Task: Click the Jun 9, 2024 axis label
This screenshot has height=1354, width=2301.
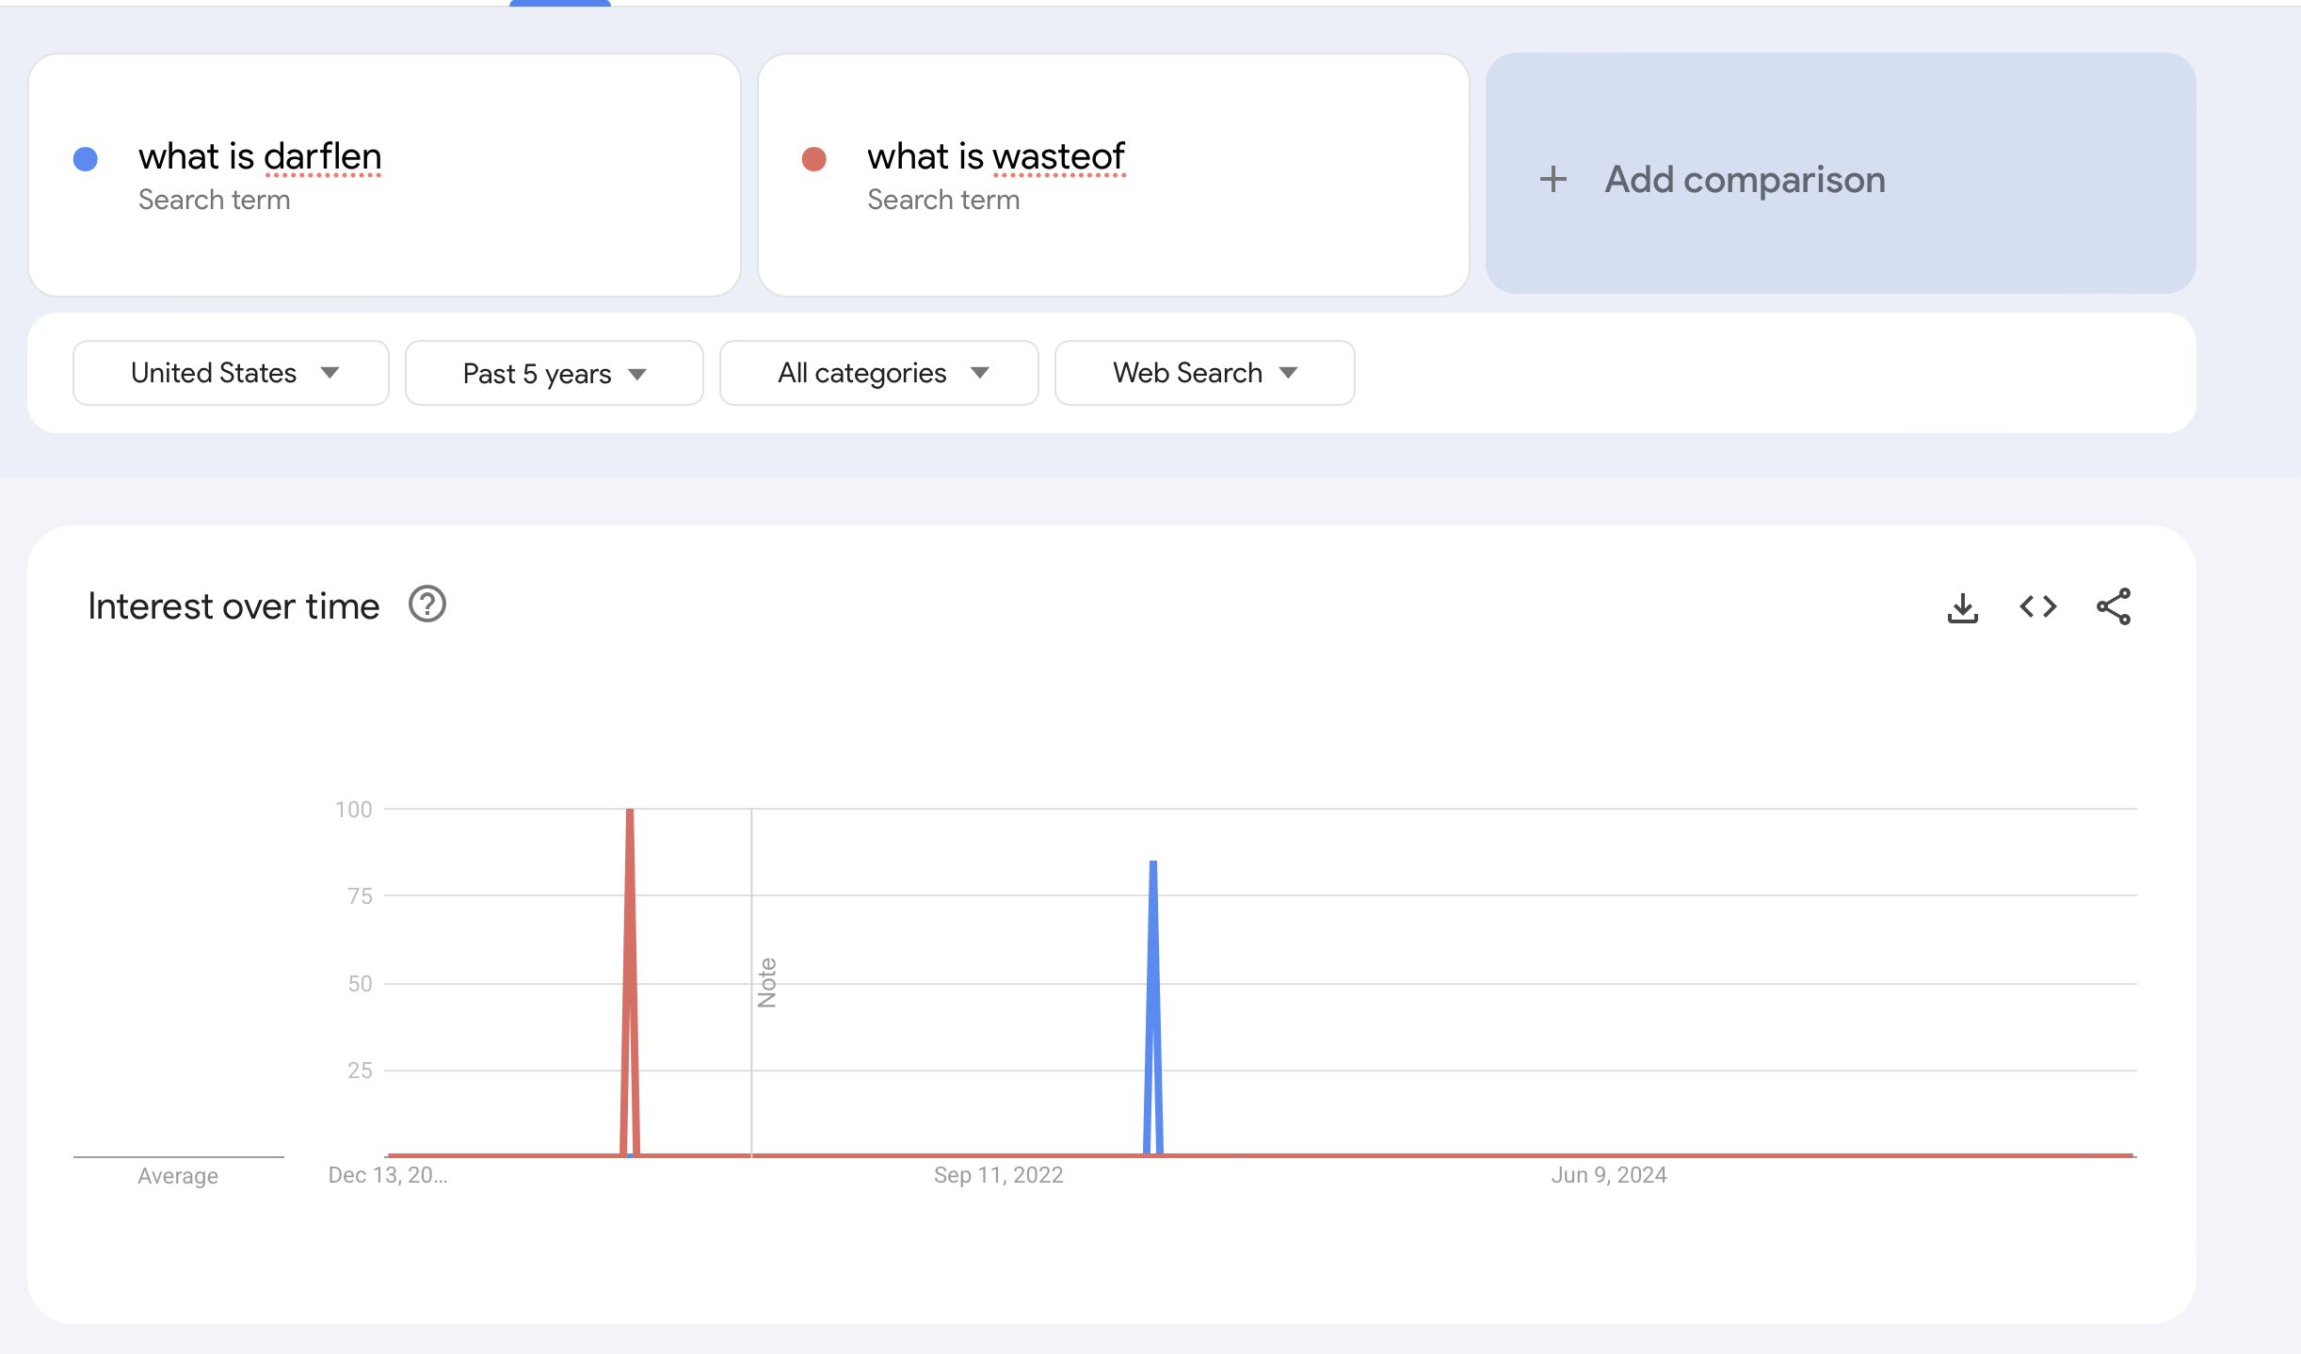Action: (x=1609, y=1175)
